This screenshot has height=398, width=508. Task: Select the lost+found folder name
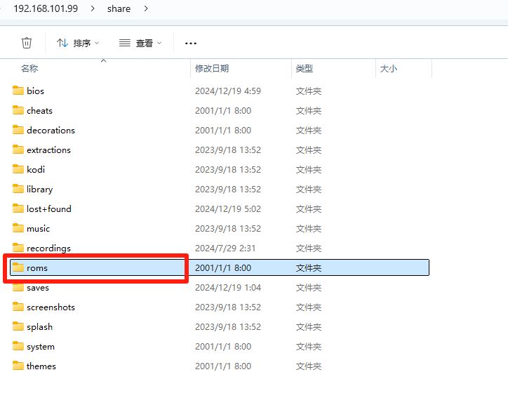click(x=49, y=208)
